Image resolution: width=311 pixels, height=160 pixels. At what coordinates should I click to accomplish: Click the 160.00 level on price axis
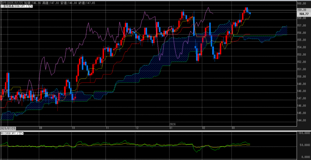302,4
